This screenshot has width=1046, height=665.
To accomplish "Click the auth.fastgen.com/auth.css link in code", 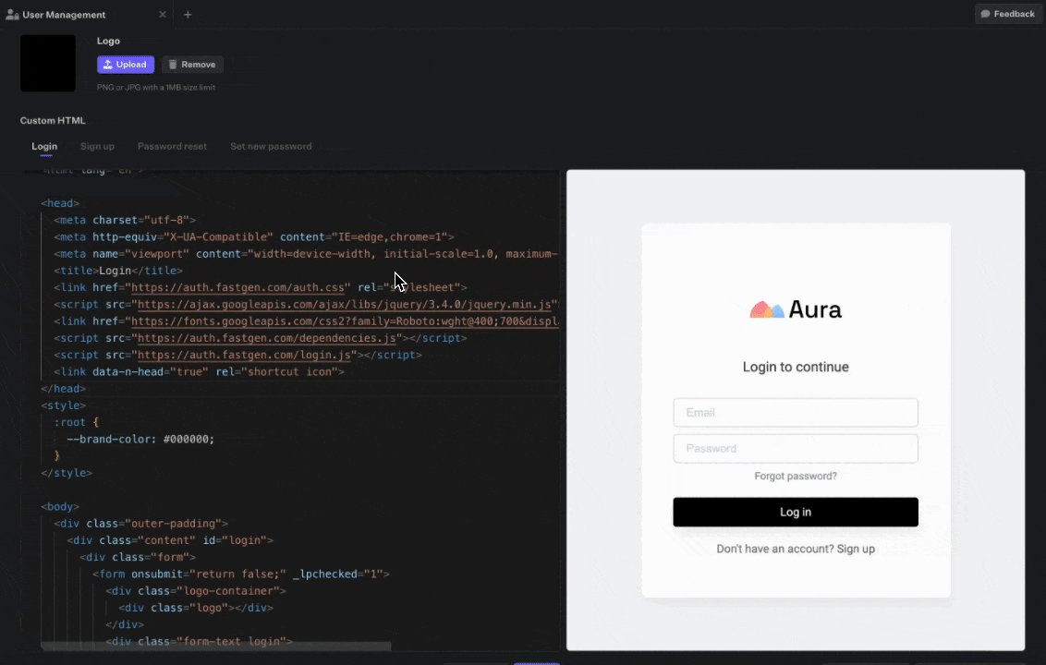I will tap(237, 287).
